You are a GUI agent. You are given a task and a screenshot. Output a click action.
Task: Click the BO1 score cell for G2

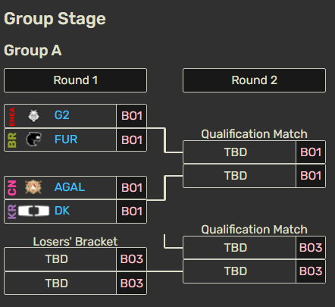[x=132, y=116]
